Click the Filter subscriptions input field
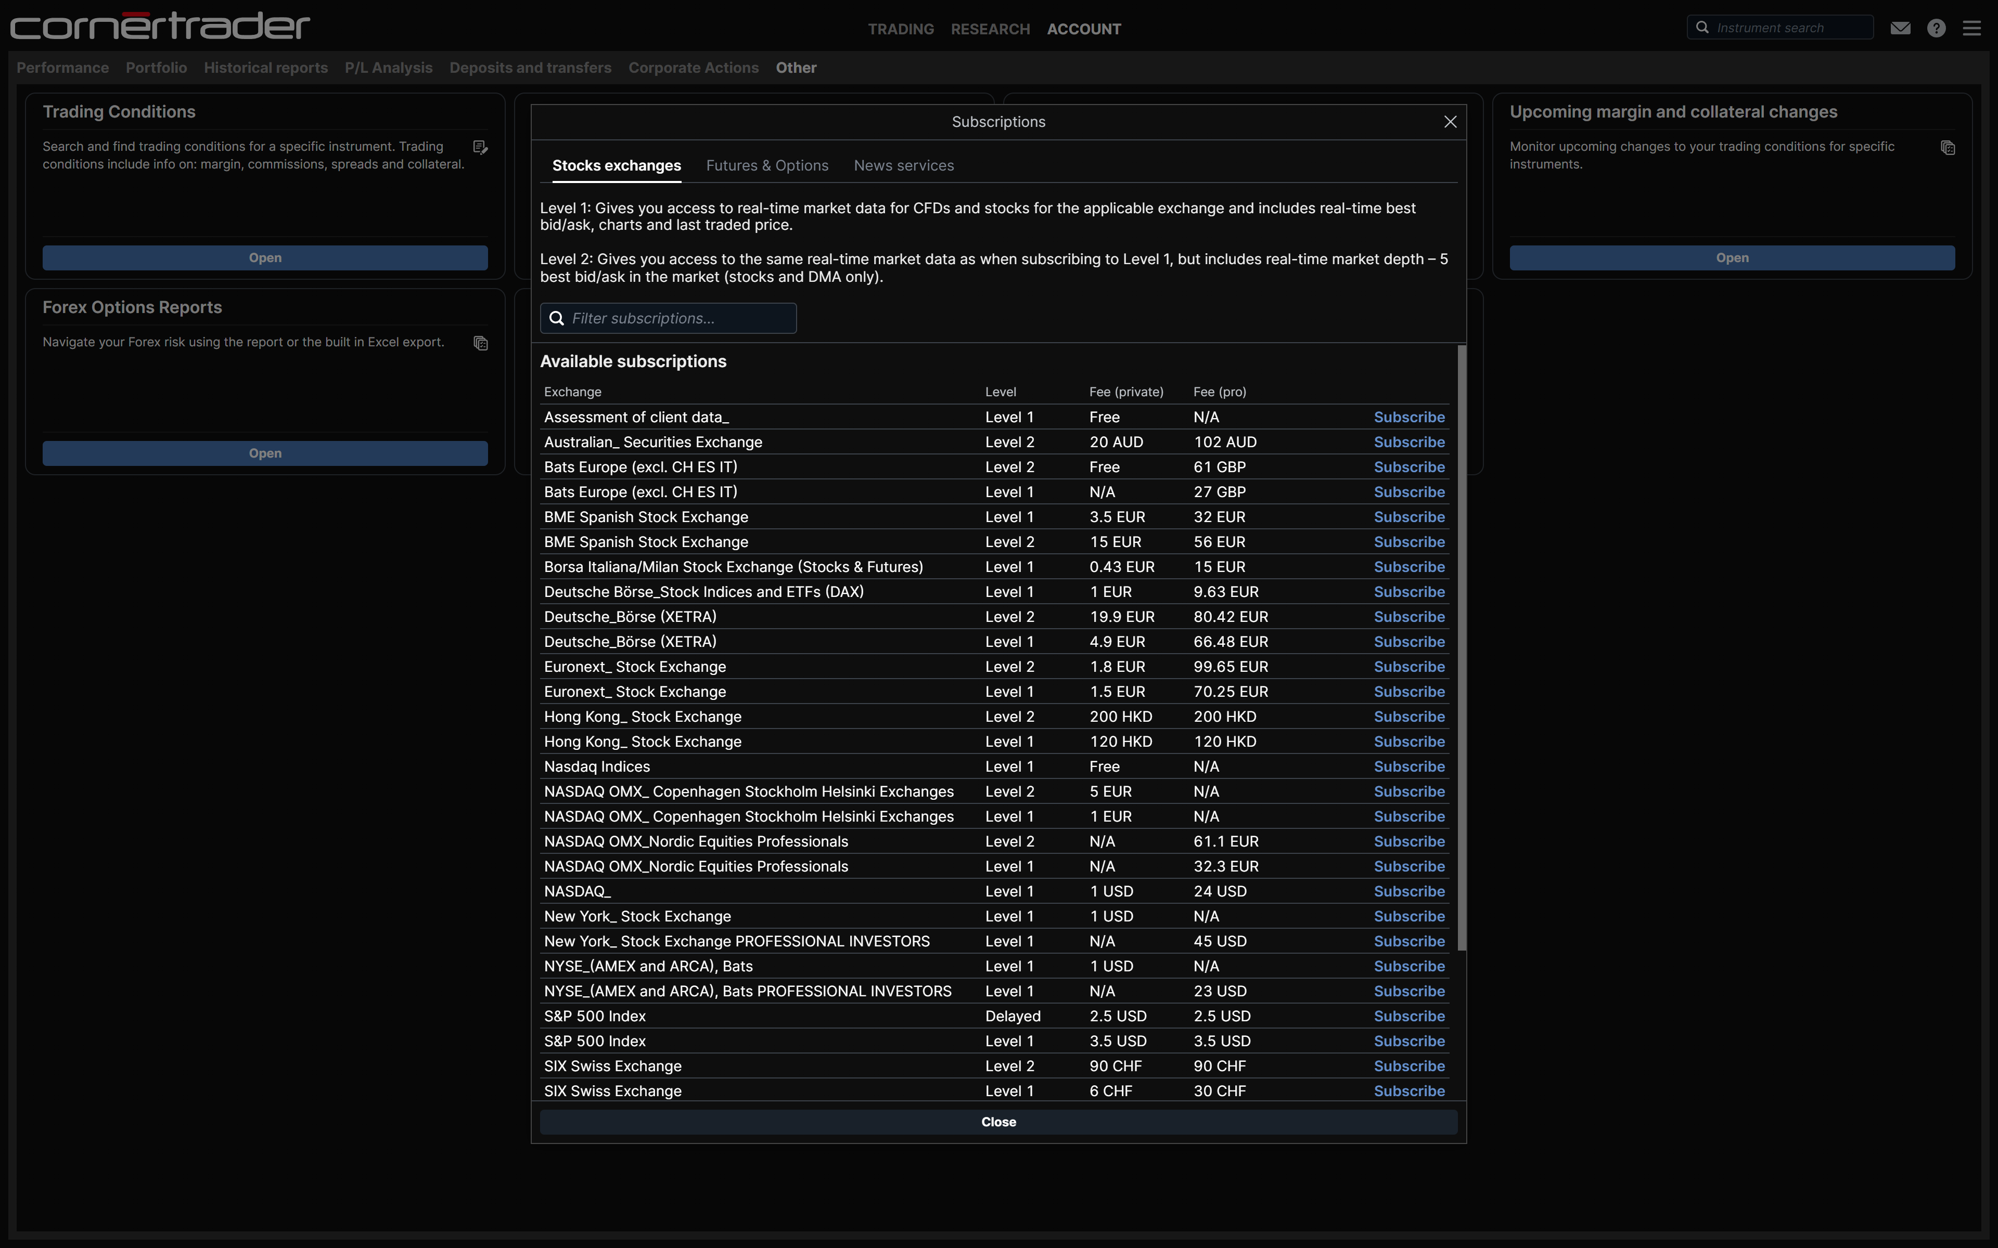This screenshot has height=1248, width=1998. [668, 319]
